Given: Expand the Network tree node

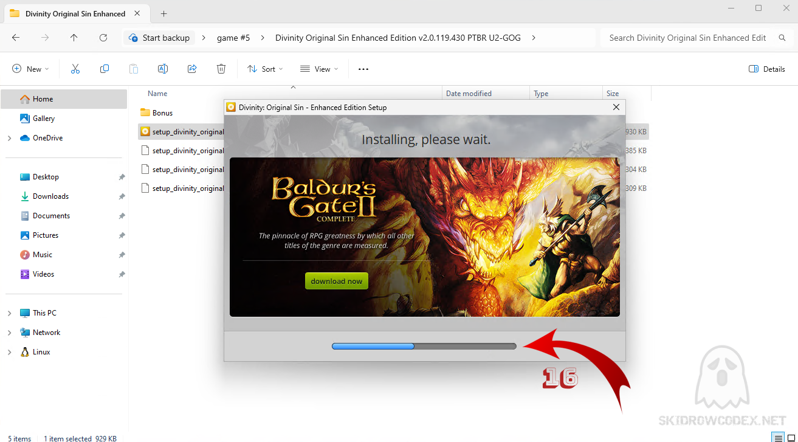Looking at the screenshot, I should pyautogui.click(x=9, y=333).
